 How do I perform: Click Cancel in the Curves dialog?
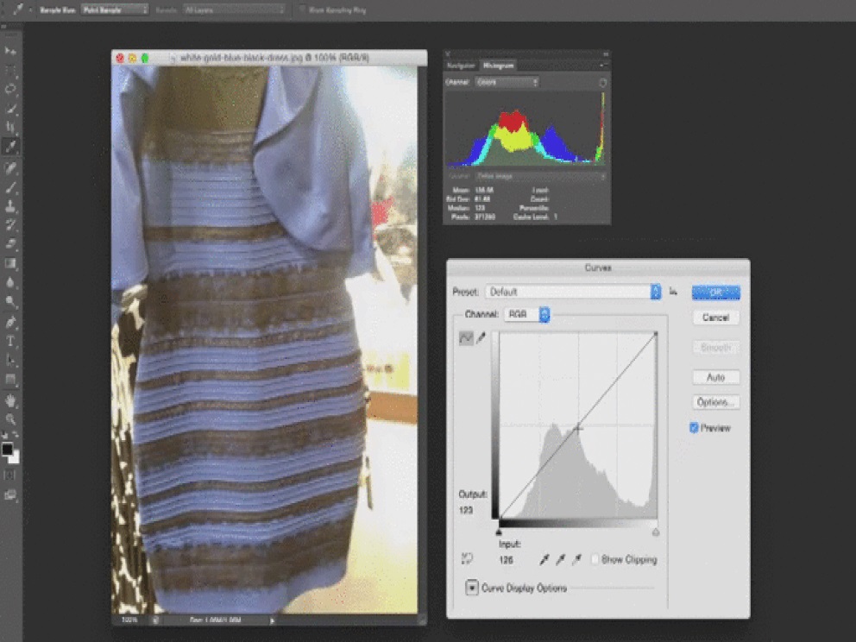[x=715, y=318]
